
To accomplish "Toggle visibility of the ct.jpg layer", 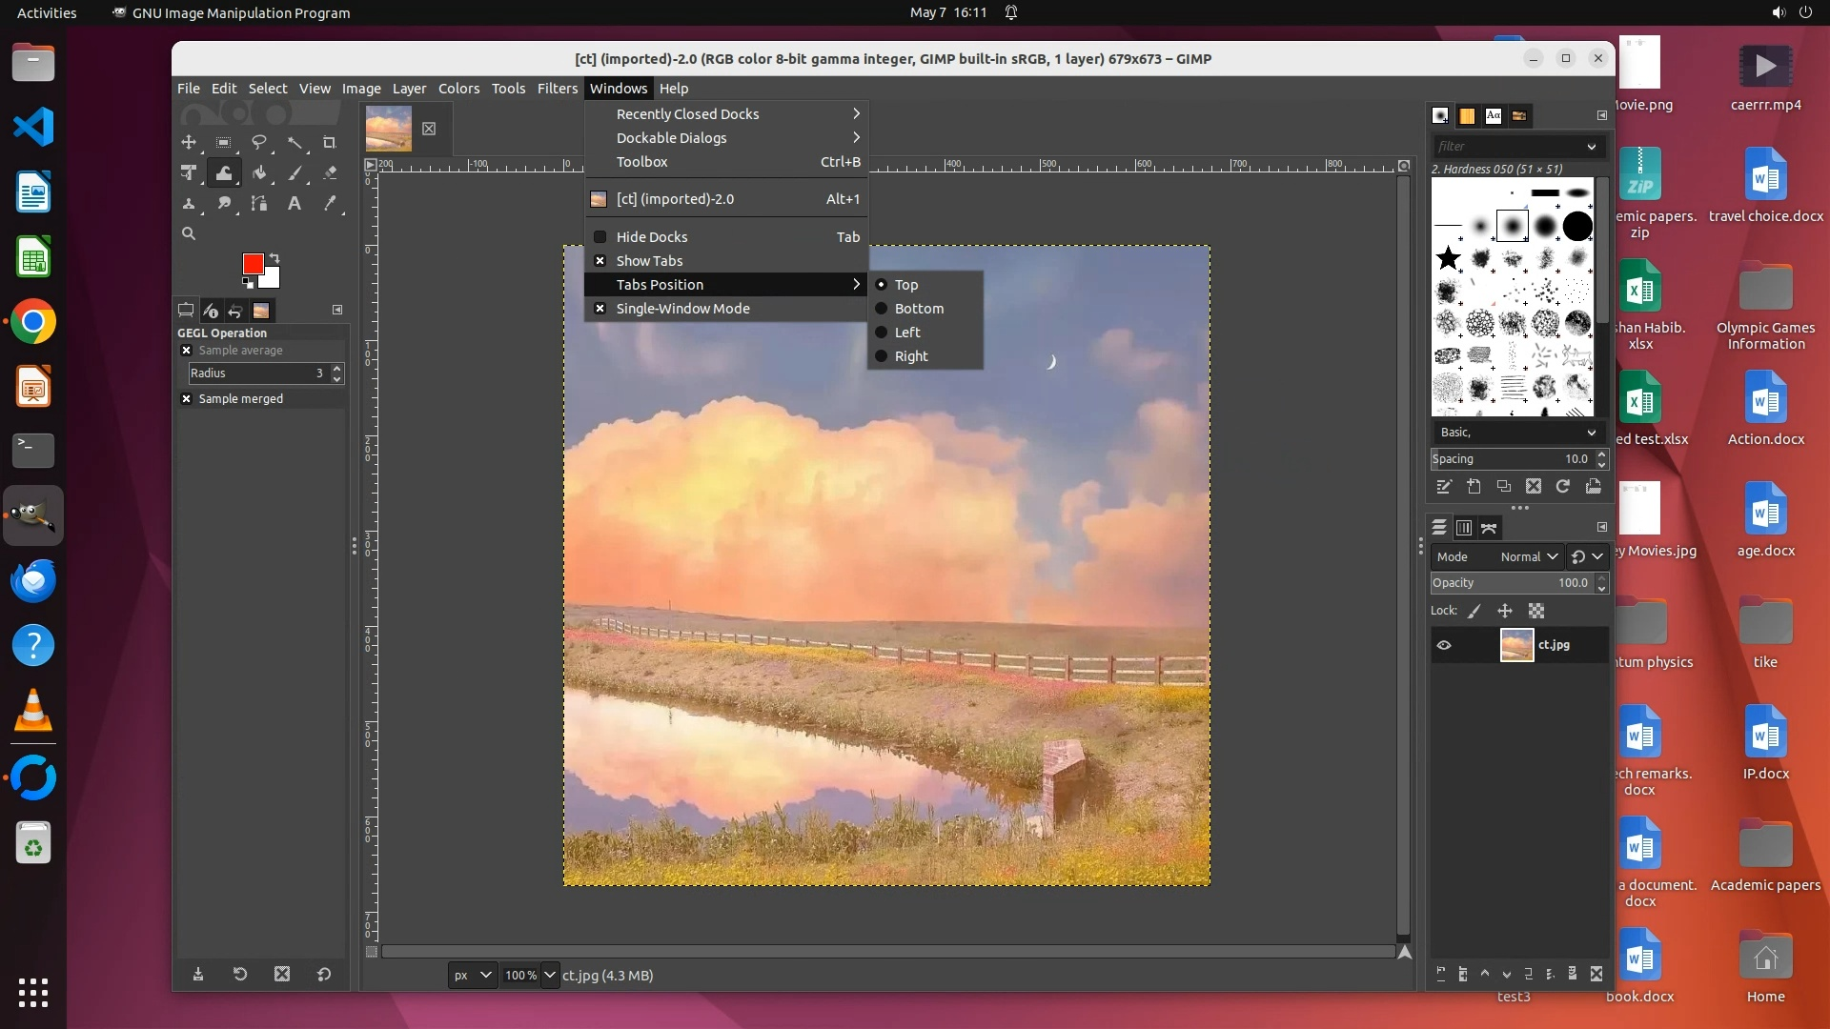I will point(1444,645).
